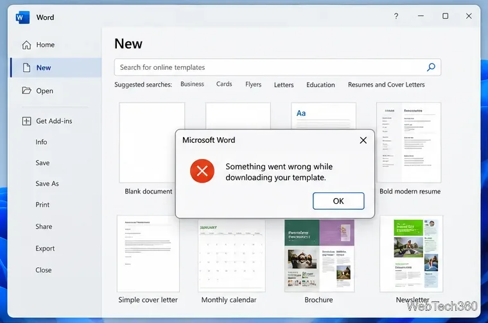Select Save in the sidebar

(x=42, y=163)
